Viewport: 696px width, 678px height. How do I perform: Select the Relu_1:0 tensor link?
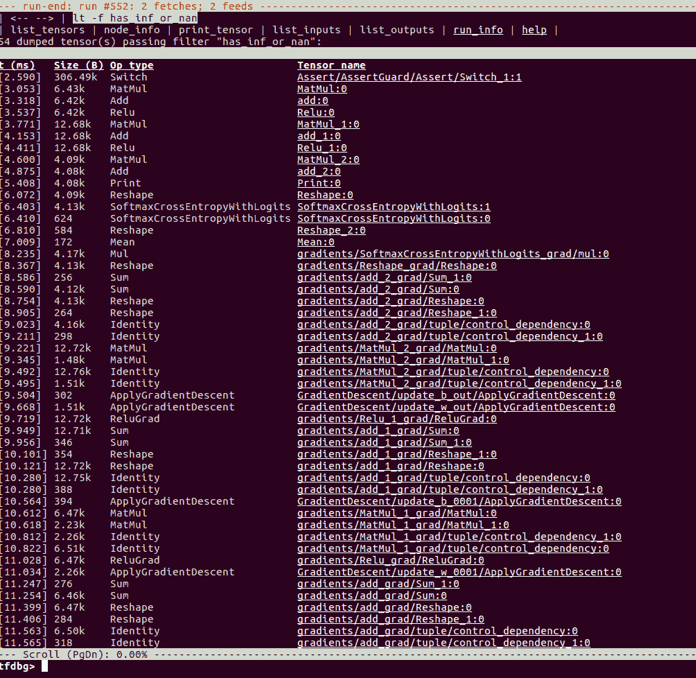322,148
